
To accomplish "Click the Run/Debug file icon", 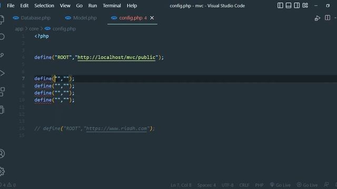I will [317, 18].
